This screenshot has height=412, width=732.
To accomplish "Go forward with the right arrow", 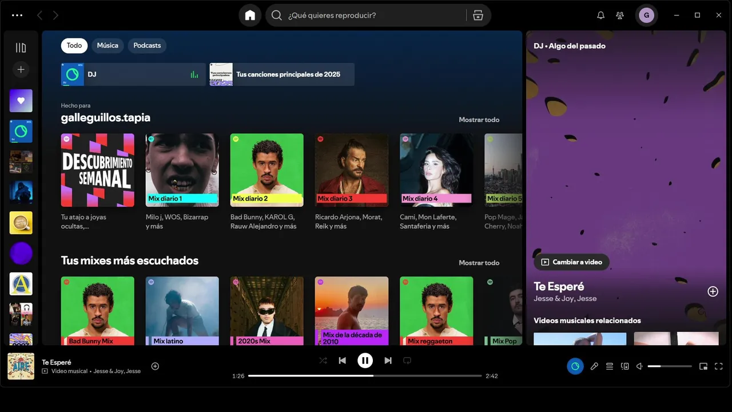I will coord(55,15).
